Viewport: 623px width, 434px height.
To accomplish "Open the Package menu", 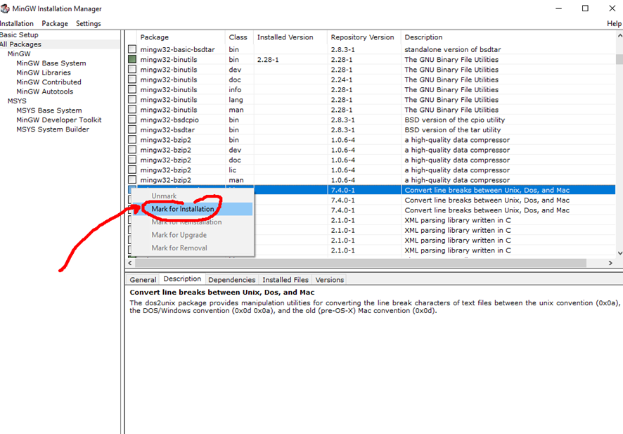I will (55, 23).
